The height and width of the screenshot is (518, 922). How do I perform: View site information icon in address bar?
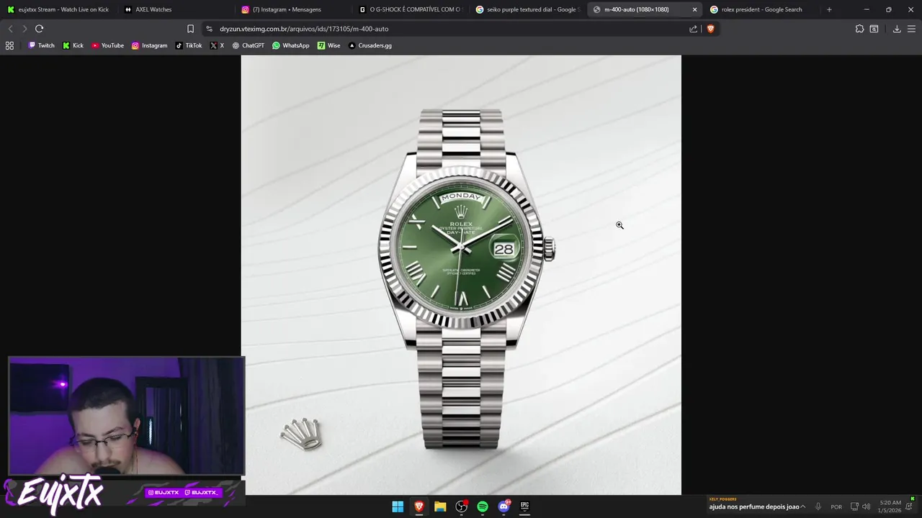pyautogui.click(x=209, y=29)
